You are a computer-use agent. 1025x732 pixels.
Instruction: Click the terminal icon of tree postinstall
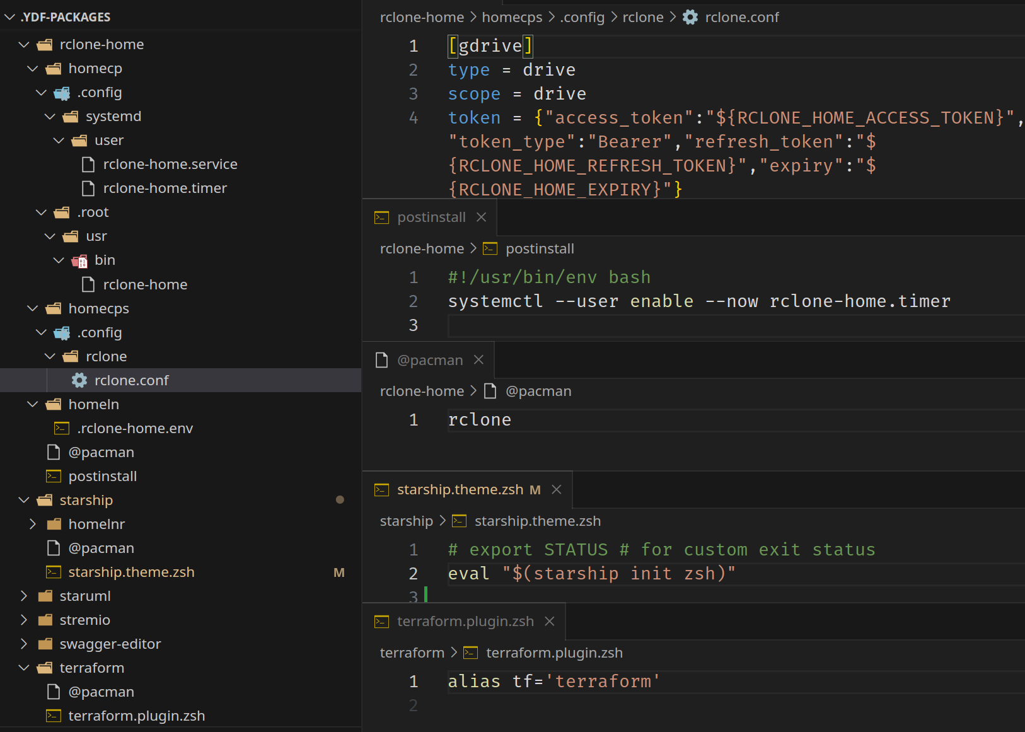click(x=54, y=476)
